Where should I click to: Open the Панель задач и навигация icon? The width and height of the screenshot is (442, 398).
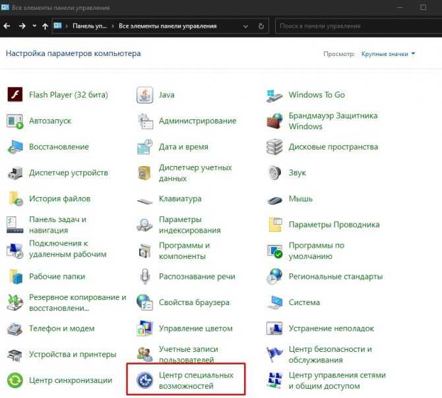15,225
